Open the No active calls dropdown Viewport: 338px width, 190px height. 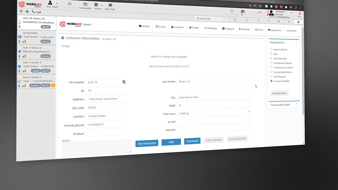tap(211, 18)
